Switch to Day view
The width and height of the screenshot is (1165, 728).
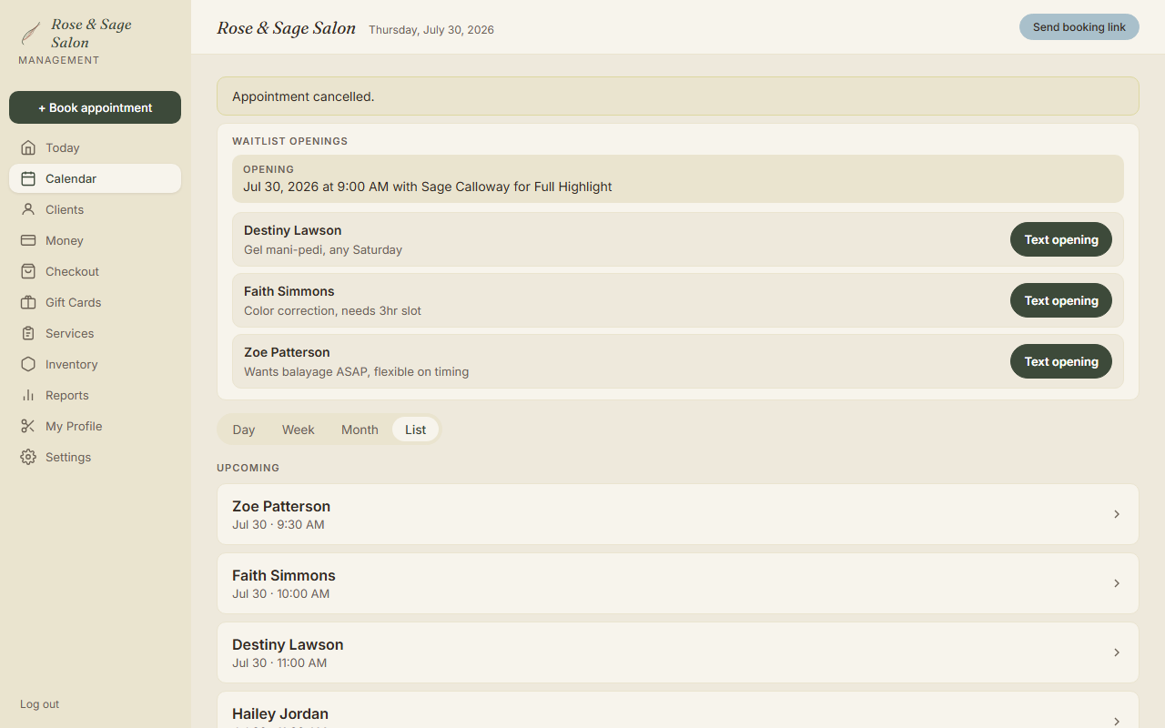click(x=244, y=430)
